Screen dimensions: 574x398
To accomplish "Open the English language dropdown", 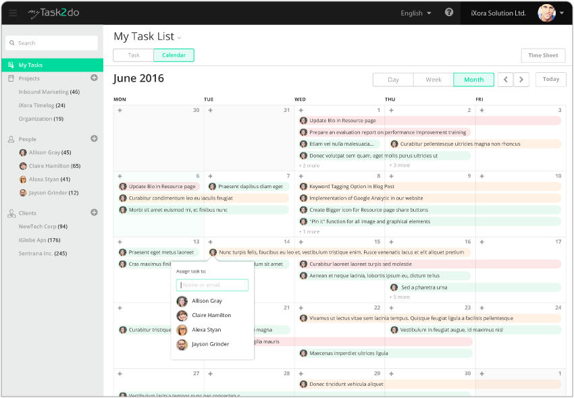I will 415,13.
